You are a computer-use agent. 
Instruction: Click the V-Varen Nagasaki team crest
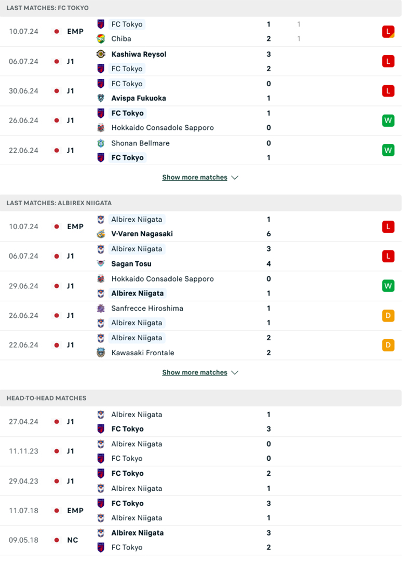coord(101,234)
